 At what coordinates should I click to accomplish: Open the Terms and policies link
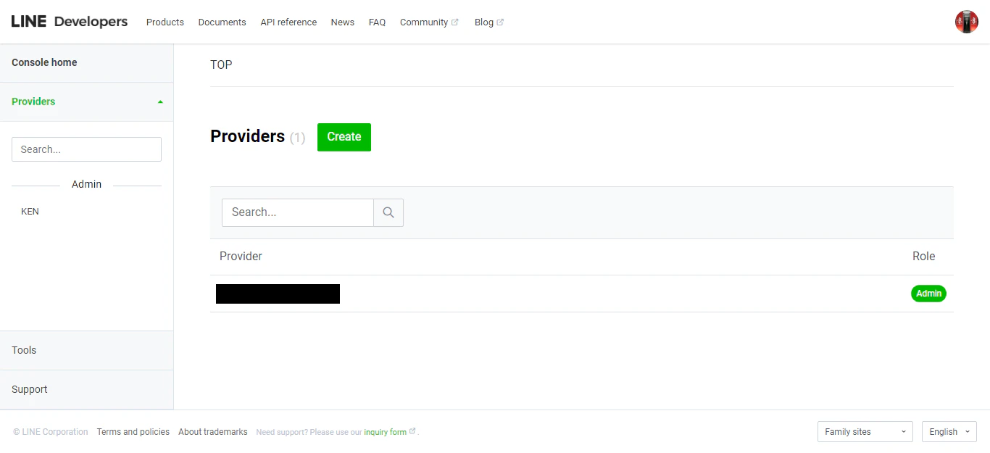[133, 432]
